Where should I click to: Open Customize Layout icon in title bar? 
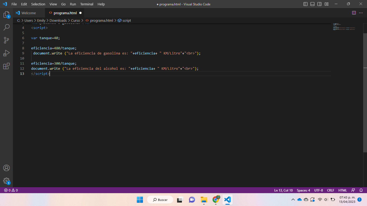click(x=327, y=4)
